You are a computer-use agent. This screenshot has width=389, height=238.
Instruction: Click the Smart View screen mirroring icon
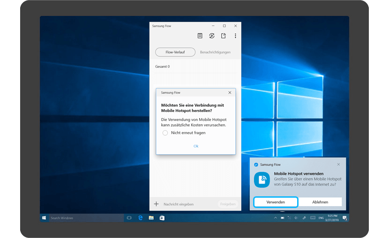pos(212,36)
